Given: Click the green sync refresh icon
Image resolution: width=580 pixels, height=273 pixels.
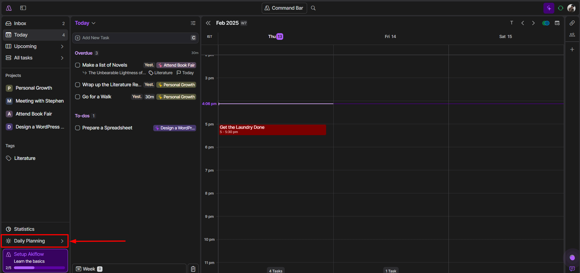Looking at the screenshot, I should [561, 8].
